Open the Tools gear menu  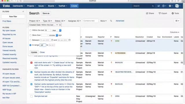click(175, 13)
